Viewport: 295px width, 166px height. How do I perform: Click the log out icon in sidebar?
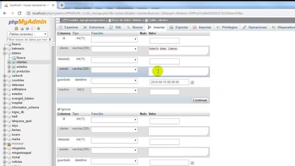click(22, 29)
